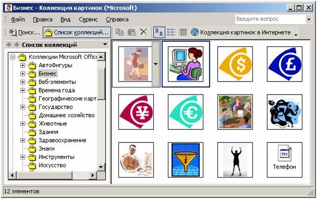Expand the Животные folder
This screenshot has width=317, height=199.
22,124
